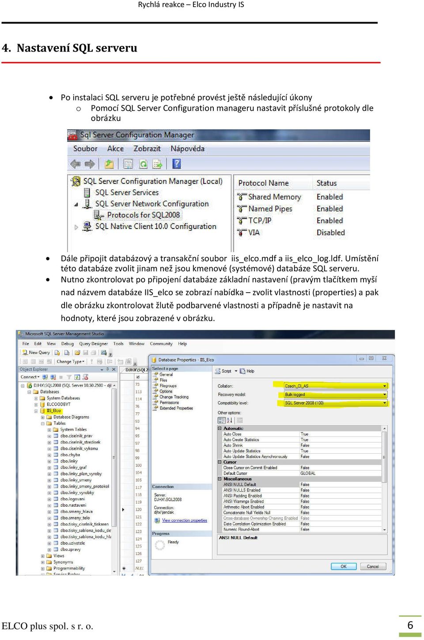This screenshot has height=640, width=424.
Task: Open Script dropdown arrow in Database Properties
Action: [236, 371]
